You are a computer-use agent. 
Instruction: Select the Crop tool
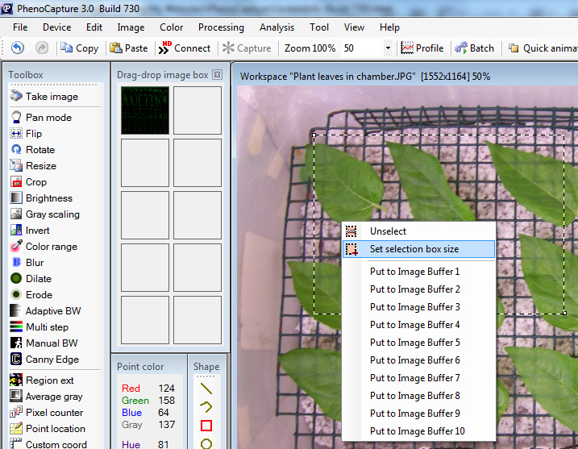[36, 182]
